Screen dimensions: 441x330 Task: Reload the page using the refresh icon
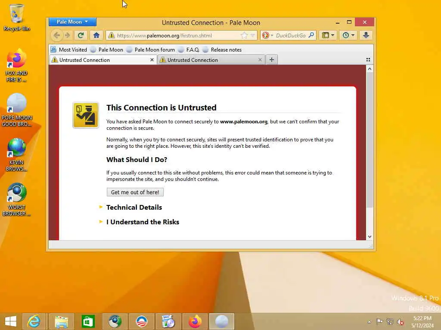tap(81, 35)
